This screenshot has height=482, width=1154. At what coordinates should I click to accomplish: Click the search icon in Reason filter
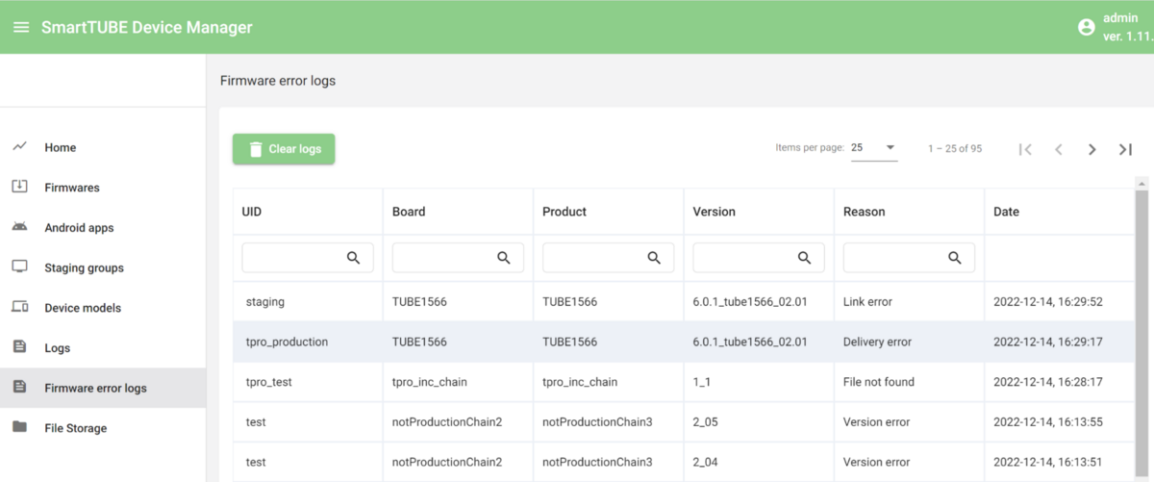coord(955,258)
